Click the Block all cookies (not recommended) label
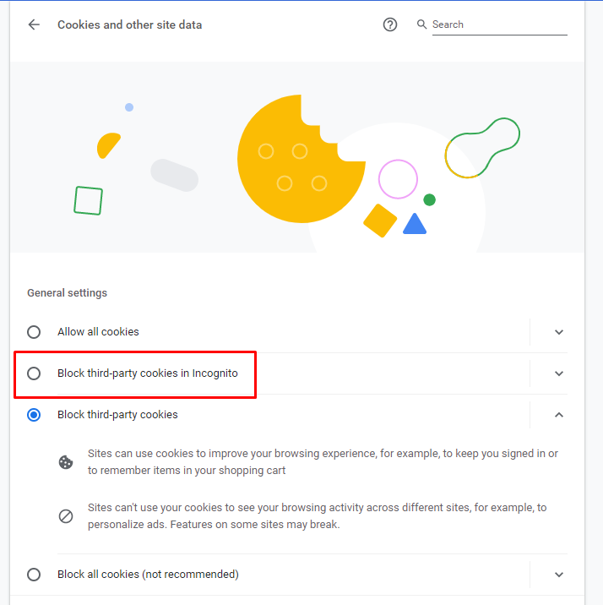Image resolution: width=603 pixels, height=605 pixels. [148, 575]
